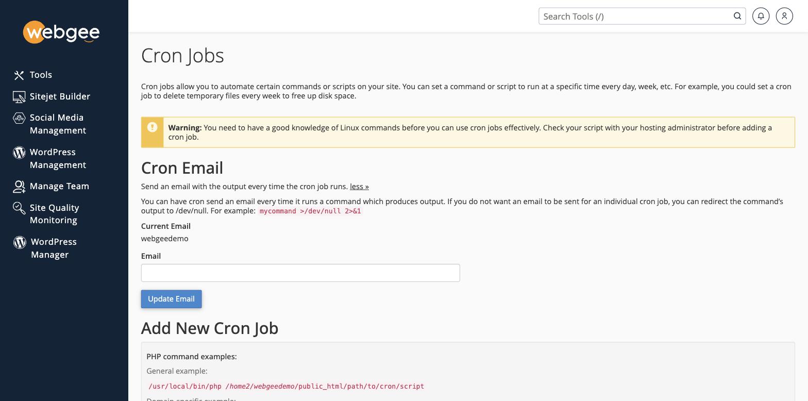
Task: Open Site Quality Monitoring label
Action: (54, 214)
